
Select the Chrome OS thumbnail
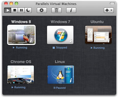coord(21,74)
